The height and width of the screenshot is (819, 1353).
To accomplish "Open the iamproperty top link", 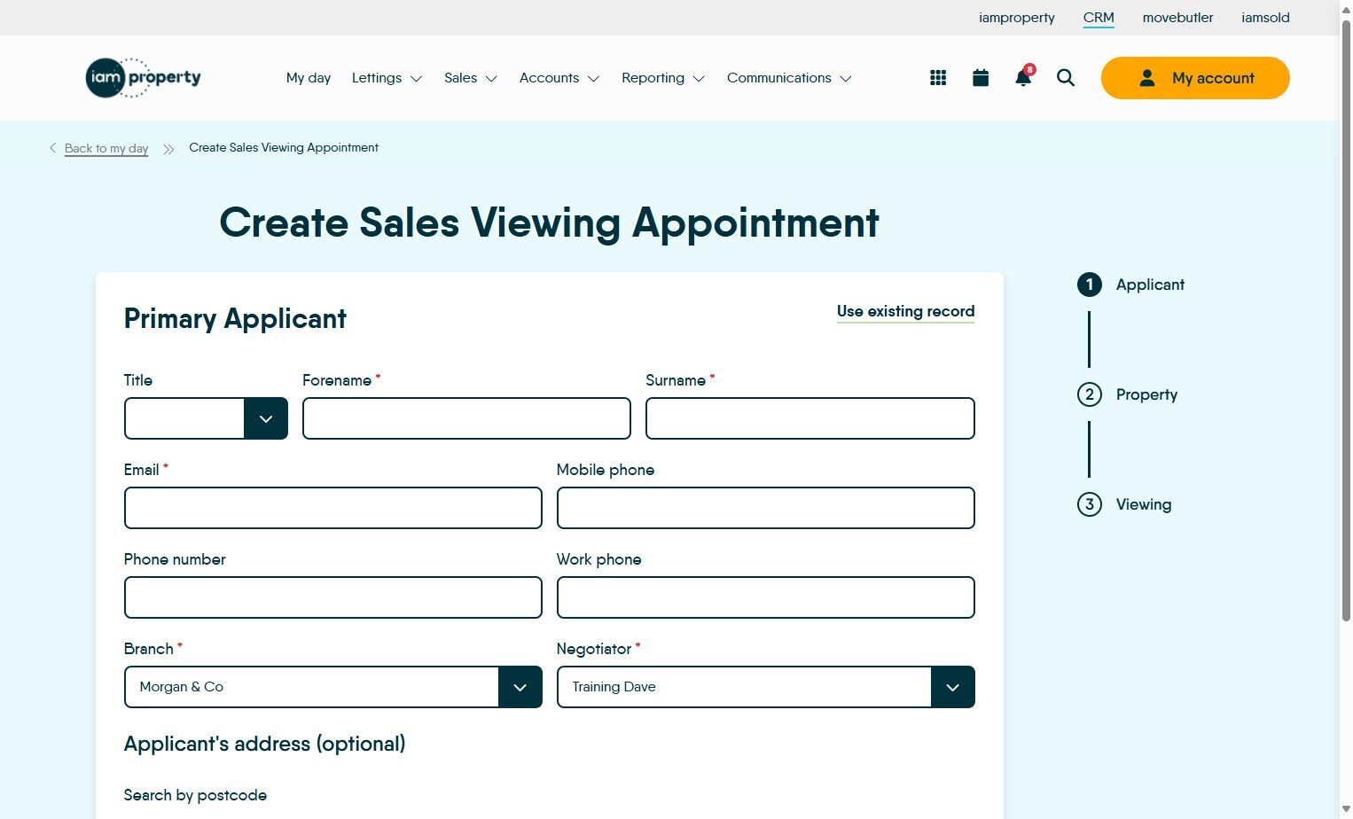I will click(1017, 18).
